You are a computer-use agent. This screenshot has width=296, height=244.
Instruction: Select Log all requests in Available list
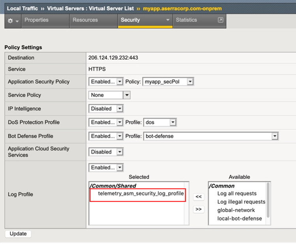click(x=237, y=193)
